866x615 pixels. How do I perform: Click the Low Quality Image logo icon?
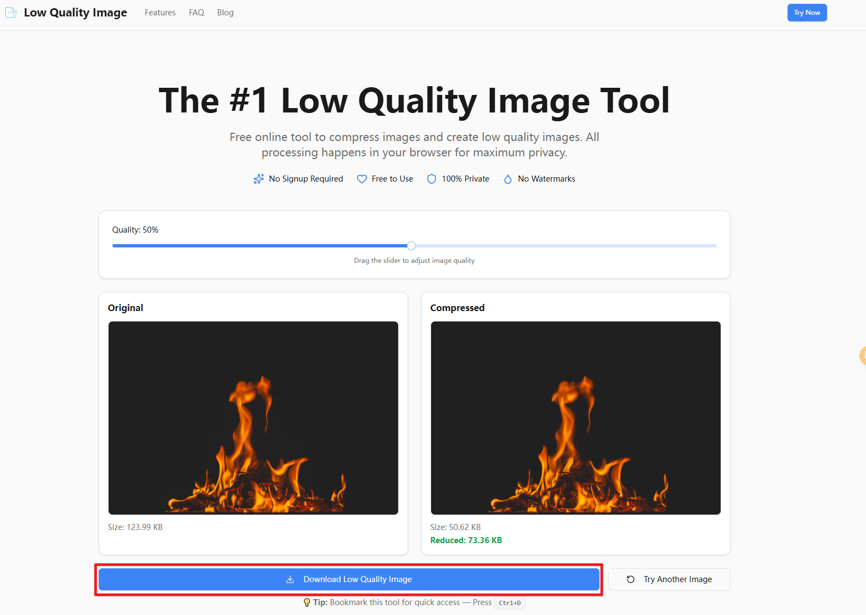(x=11, y=13)
